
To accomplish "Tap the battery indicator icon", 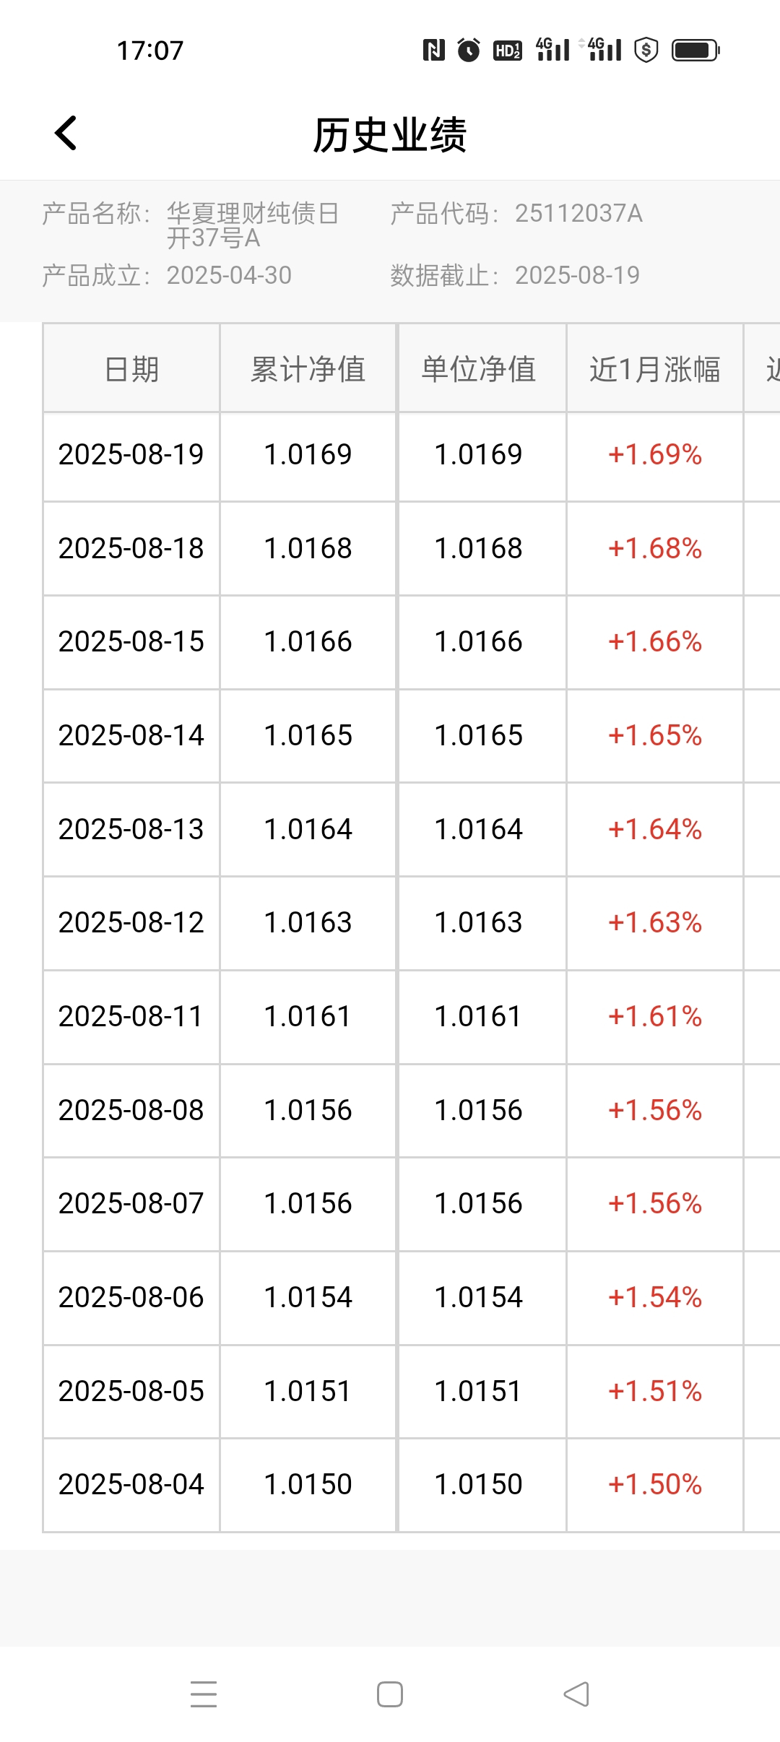I will tap(695, 50).
